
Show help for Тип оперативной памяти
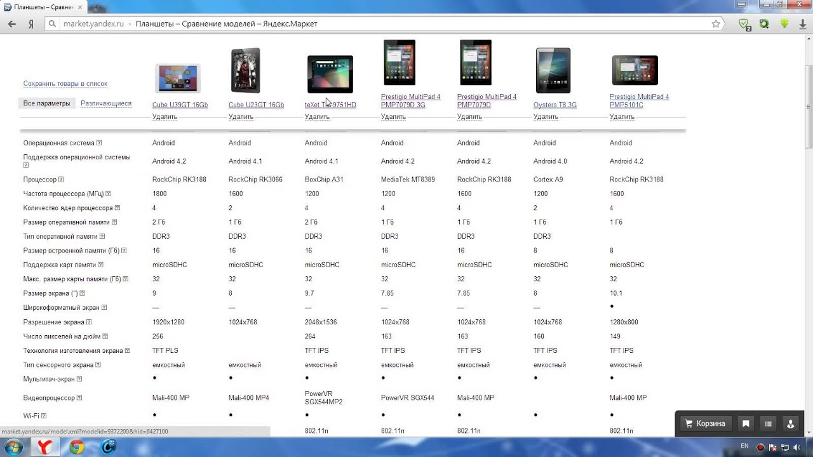point(102,237)
